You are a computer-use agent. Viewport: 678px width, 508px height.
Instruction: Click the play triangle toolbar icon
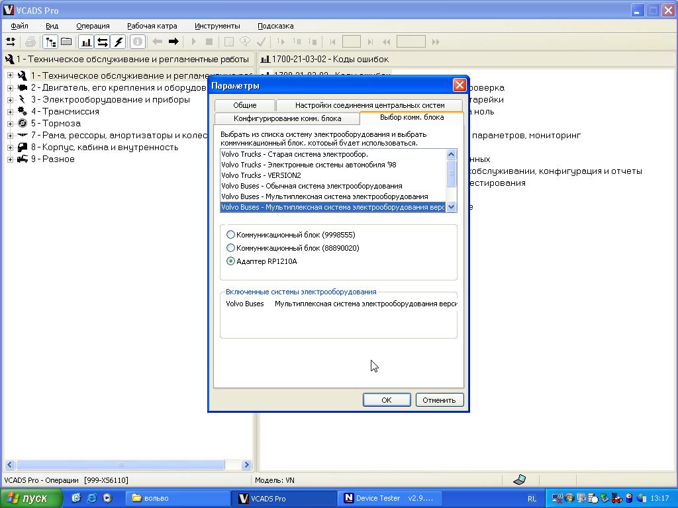click(193, 42)
